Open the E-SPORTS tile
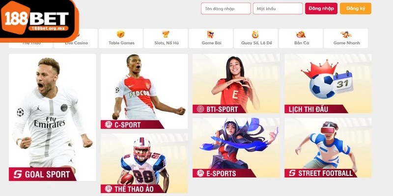Screen dimensions: 393x196 (x=236, y=148)
